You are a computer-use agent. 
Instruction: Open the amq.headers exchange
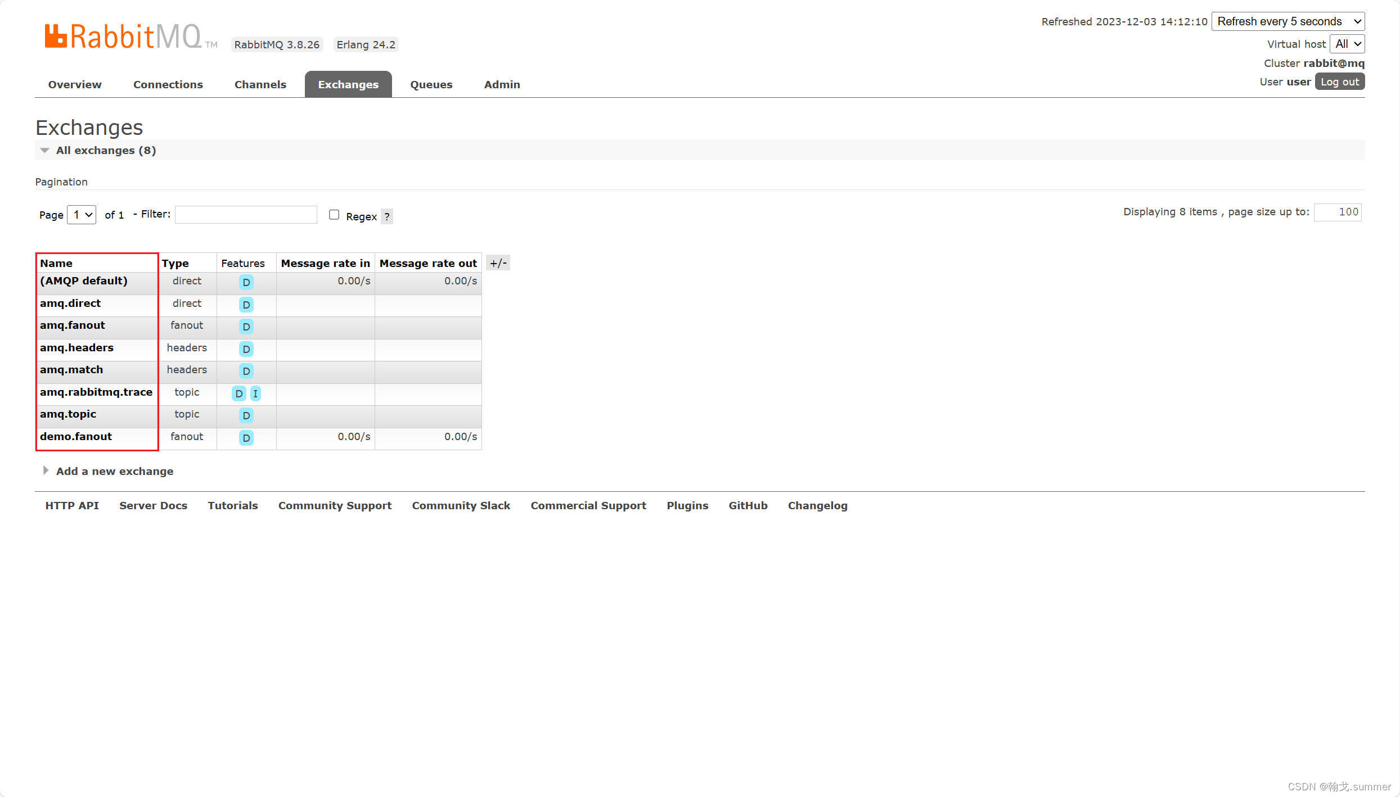click(x=76, y=347)
